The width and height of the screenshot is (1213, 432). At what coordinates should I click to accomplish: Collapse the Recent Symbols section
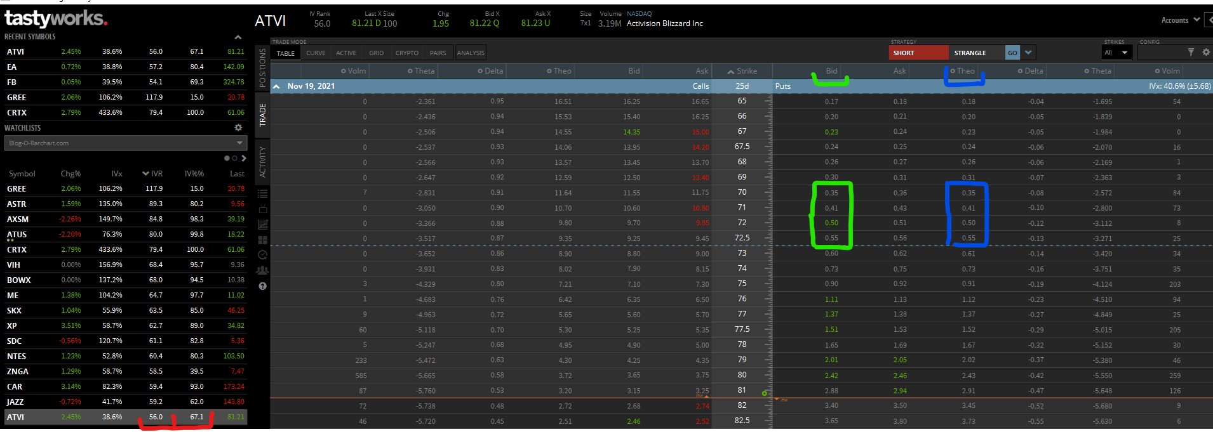coord(238,37)
